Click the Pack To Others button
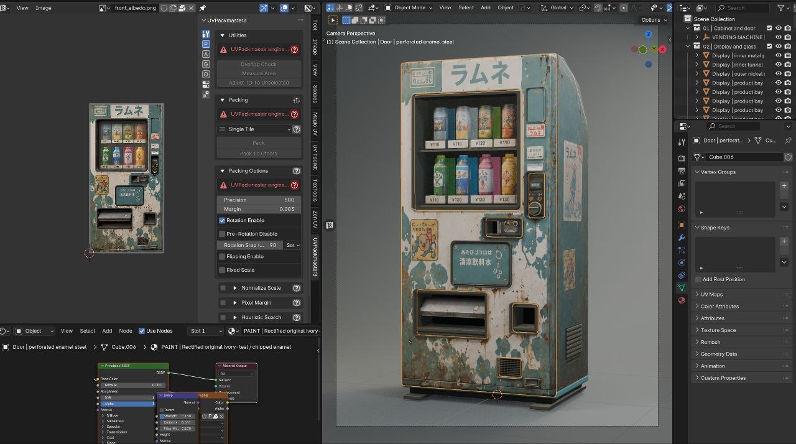The height and width of the screenshot is (444, 796). tap(259, 154)
